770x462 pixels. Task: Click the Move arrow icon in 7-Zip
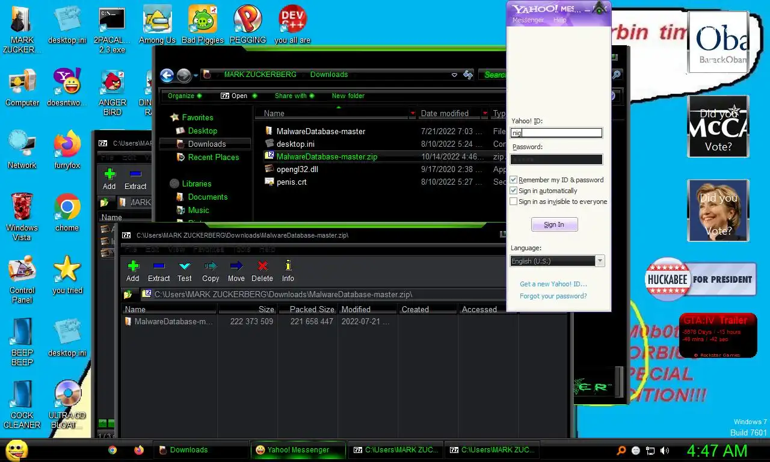point(236,266)
